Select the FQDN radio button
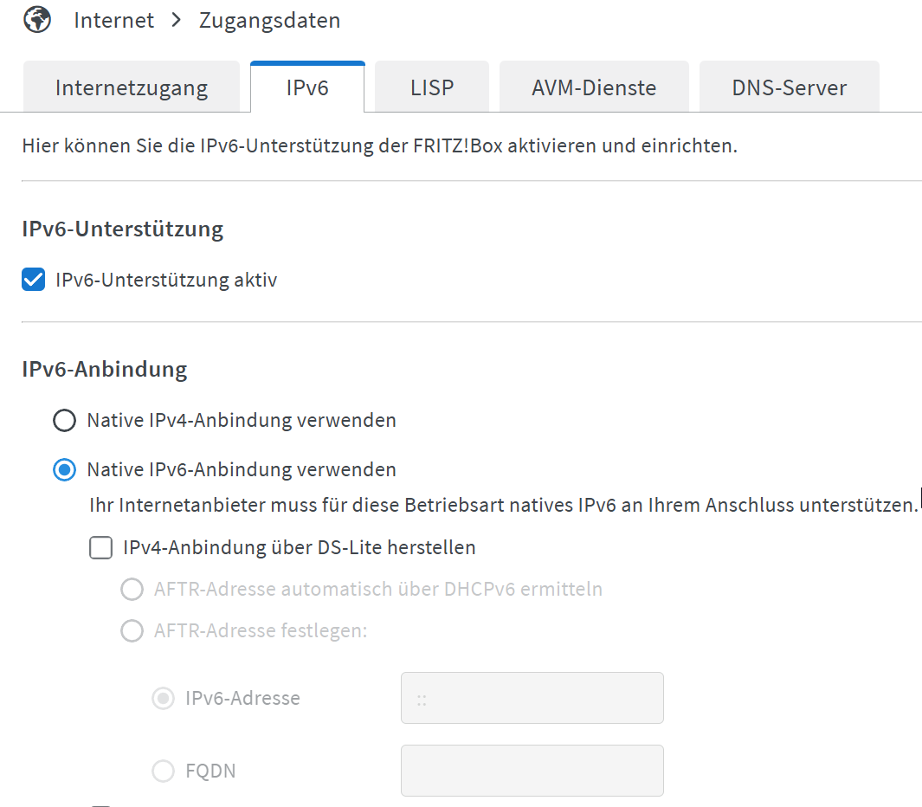922x807 pixels. [164, 771]
